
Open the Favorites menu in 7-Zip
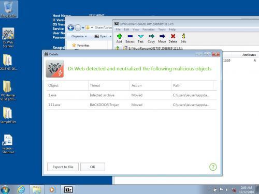tap(149, 29)
